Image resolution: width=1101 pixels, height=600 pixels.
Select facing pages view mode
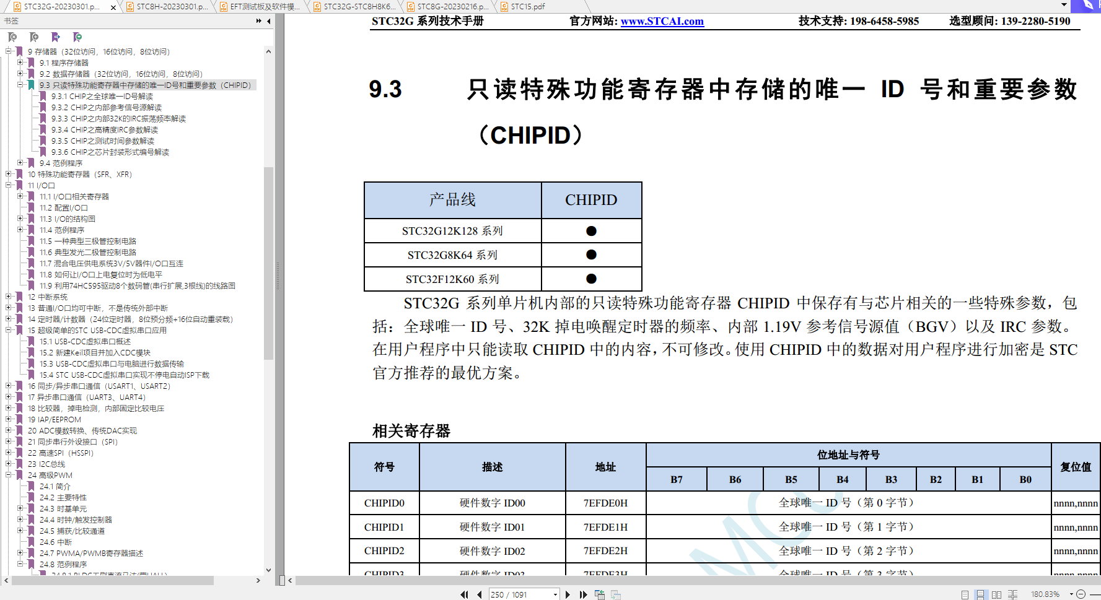(x=996, y=594)
